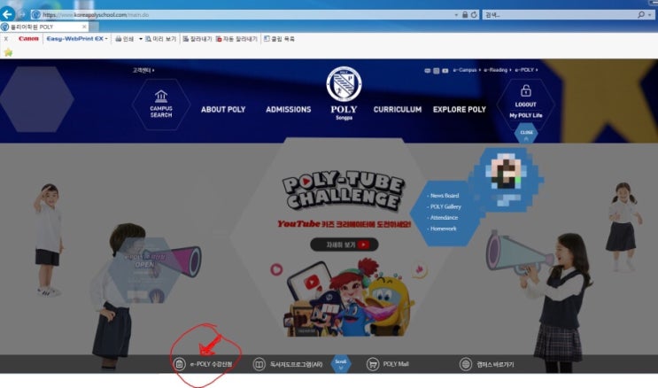The width and height of the screenshot is (658, 388).
Task: Click the POLY Mall shopping cart icon
Action: (373, 364)
